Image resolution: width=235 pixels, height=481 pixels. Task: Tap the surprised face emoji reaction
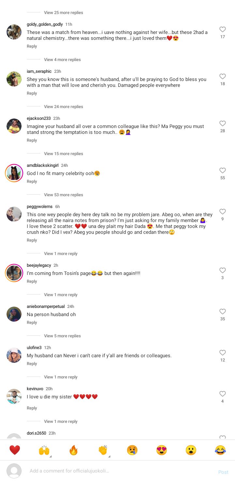point(191,450)
